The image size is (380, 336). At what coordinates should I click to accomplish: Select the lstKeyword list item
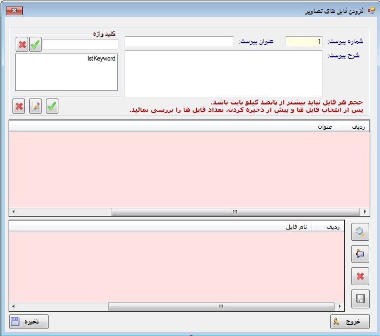click(102, 58)
